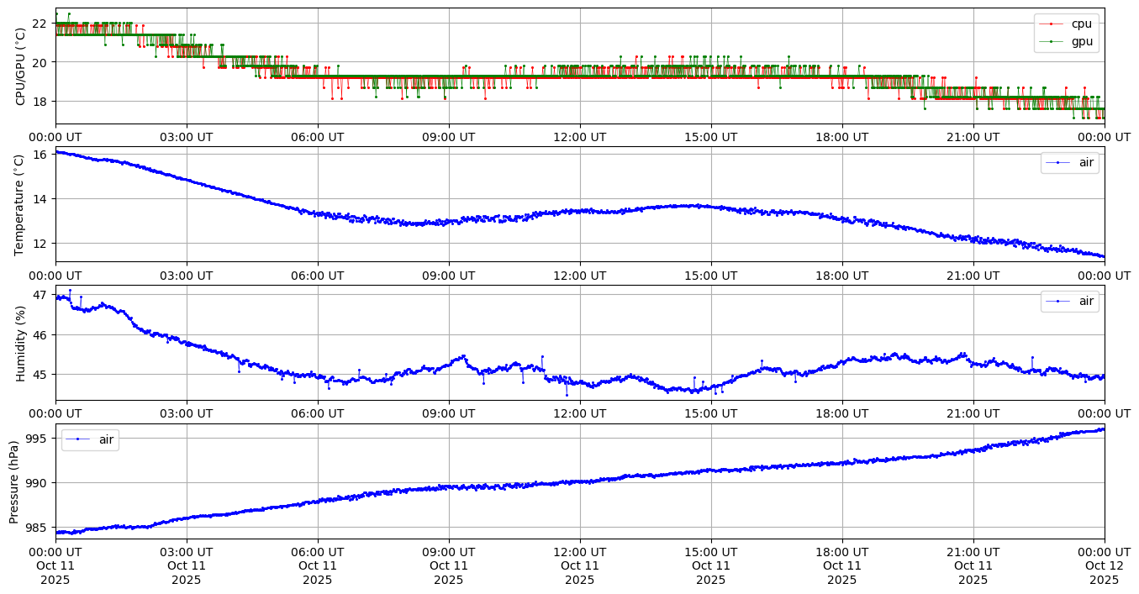Click the cpu entry in the legend
Image resolution: width=1139 pixels, height=594 pixels.
tap(1081, 24)
